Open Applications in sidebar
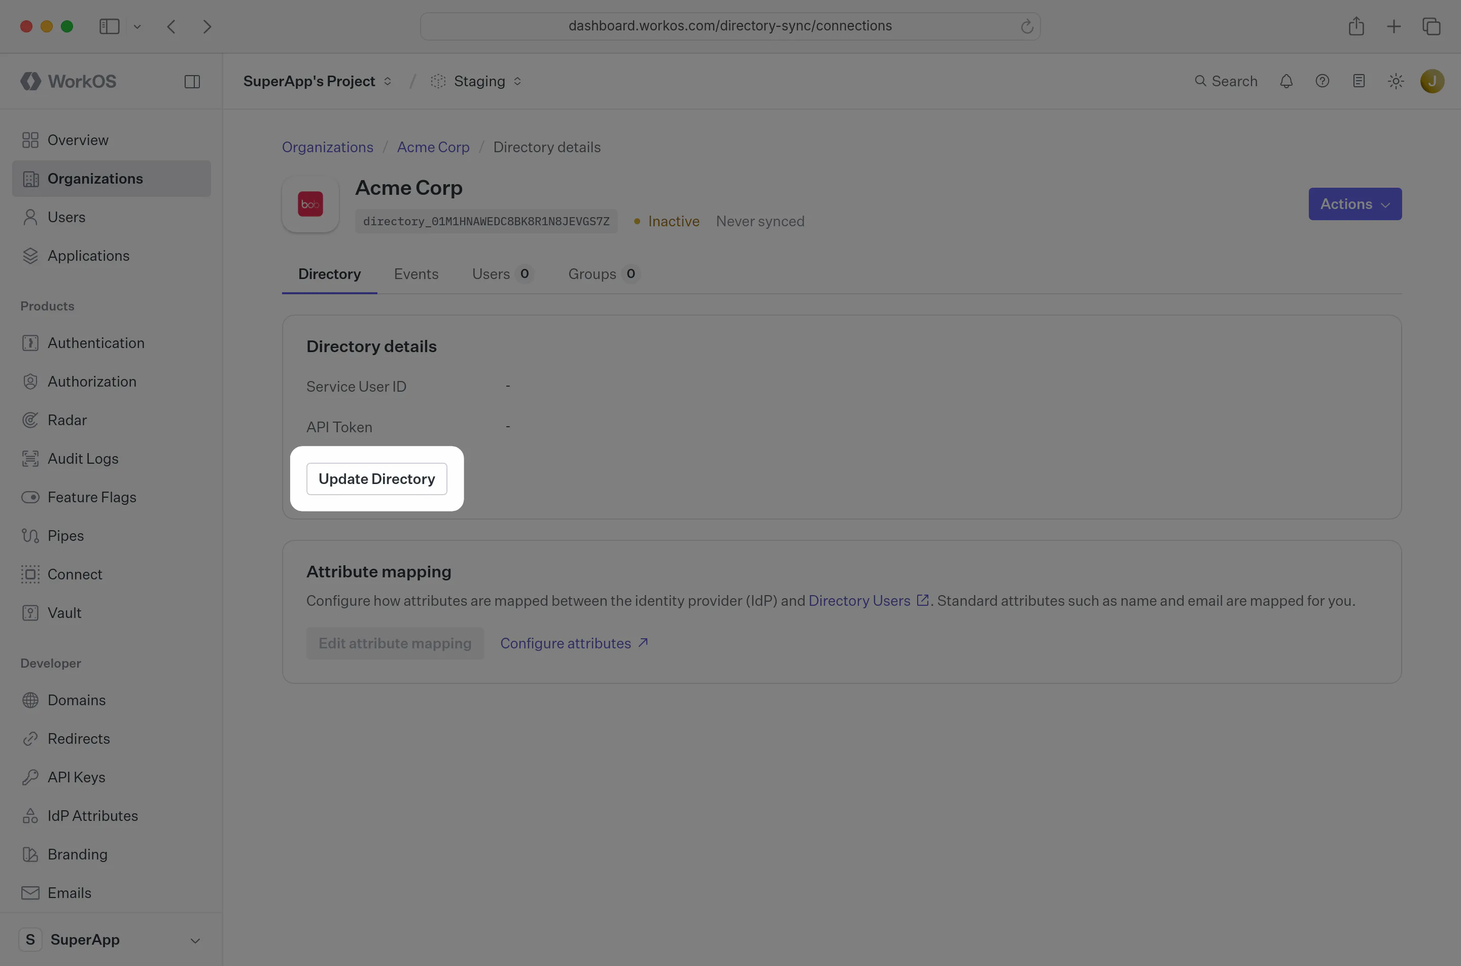This screenshot has height=966, width=1461. [112, 256]
